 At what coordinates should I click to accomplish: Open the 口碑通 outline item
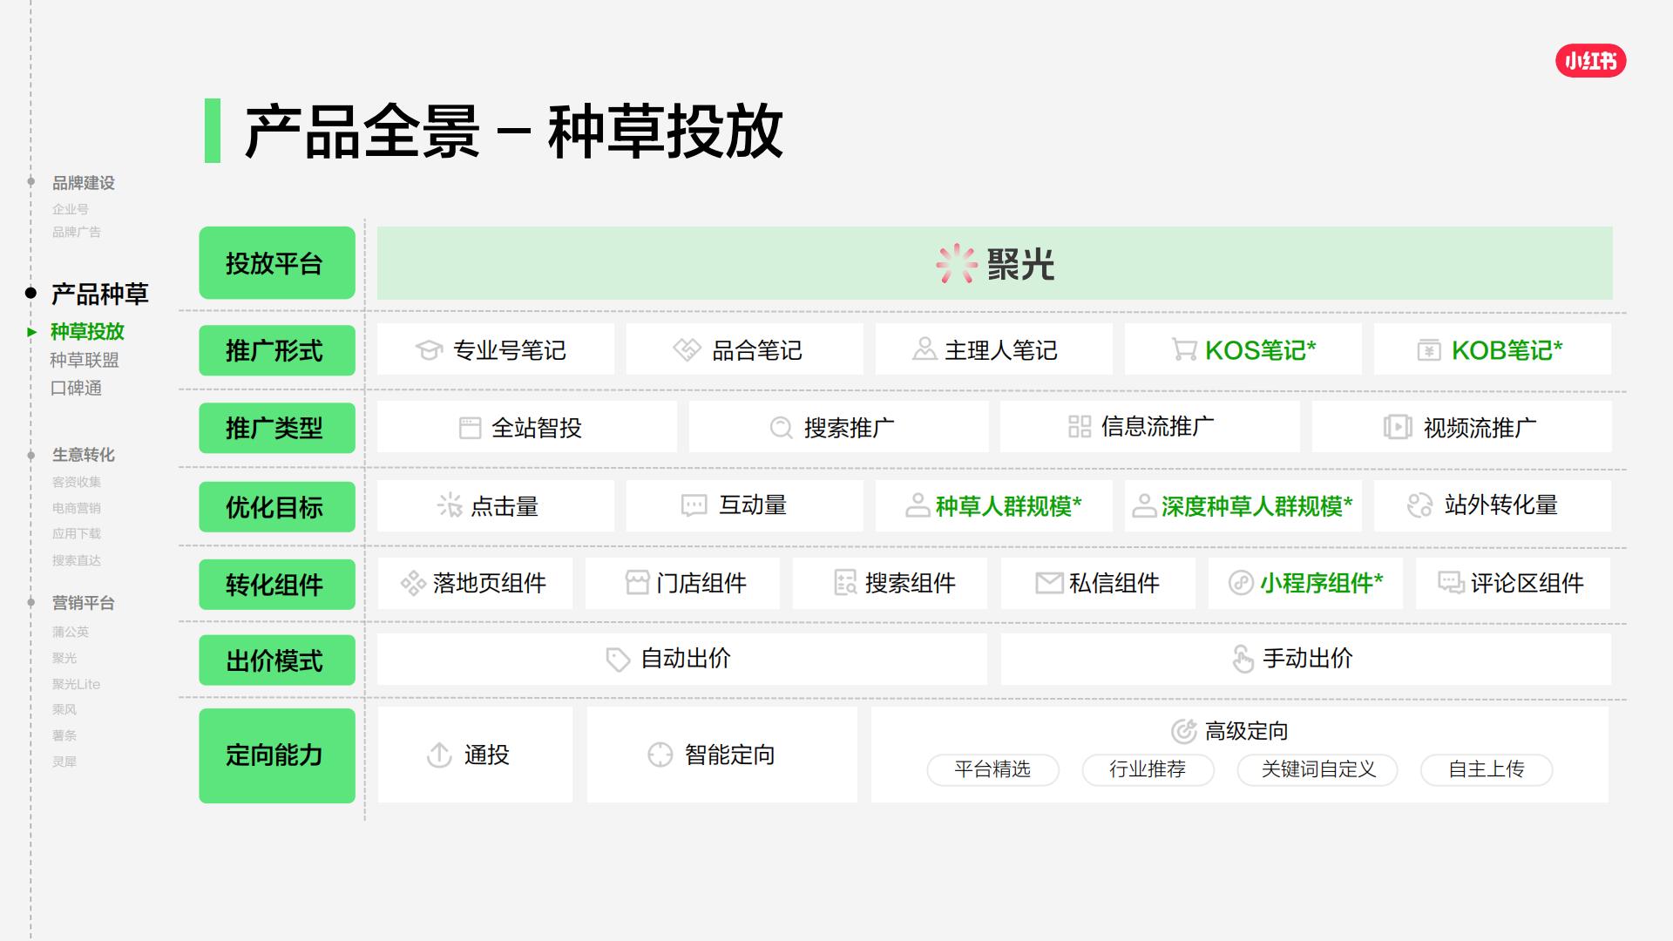tap(76, 388)
